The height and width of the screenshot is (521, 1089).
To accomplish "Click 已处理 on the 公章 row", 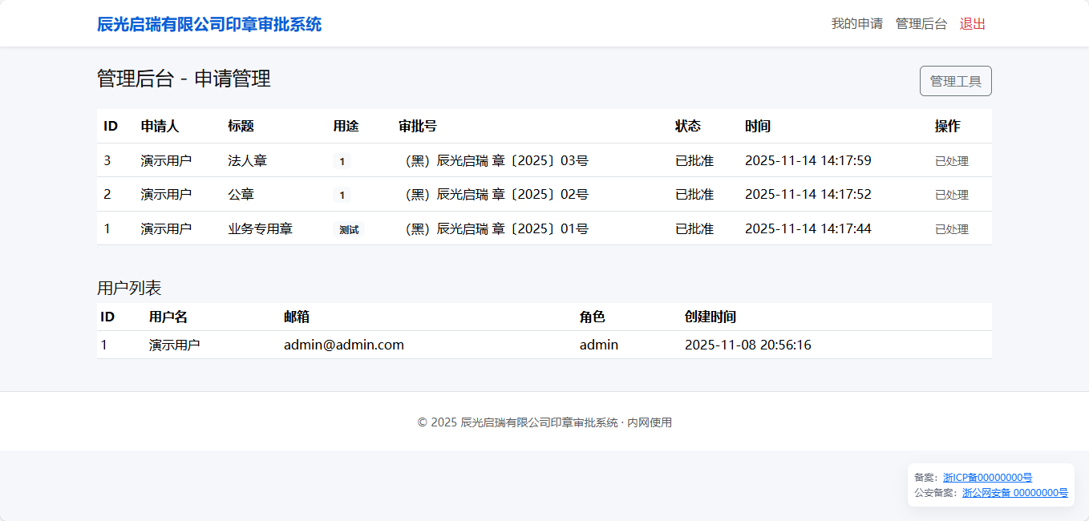I will [x=951, y=194].
